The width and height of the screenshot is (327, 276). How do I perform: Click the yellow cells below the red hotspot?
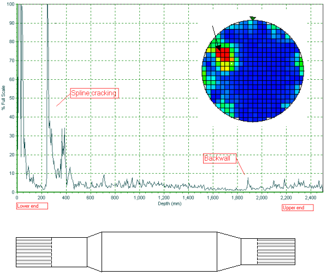pos(225,66)
